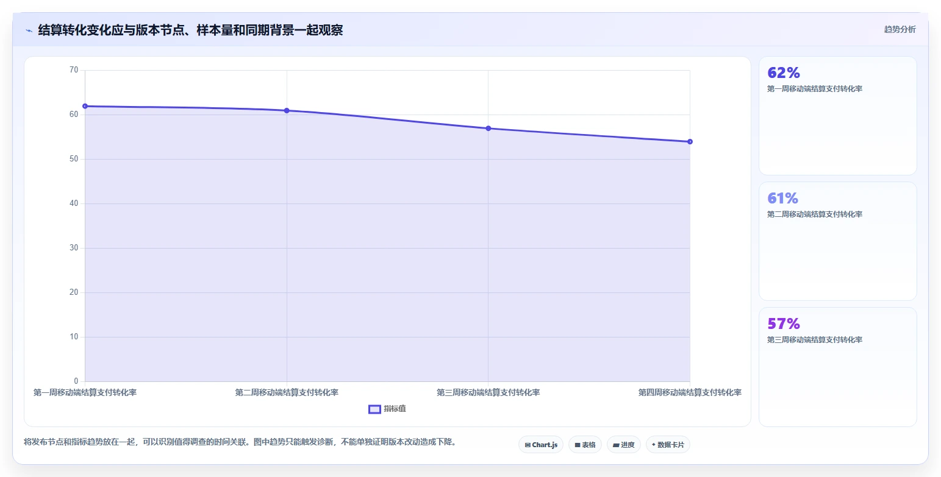Click the 趋势分析 label in header
This screenshot has height=477, width=941.
pos(900,29)
